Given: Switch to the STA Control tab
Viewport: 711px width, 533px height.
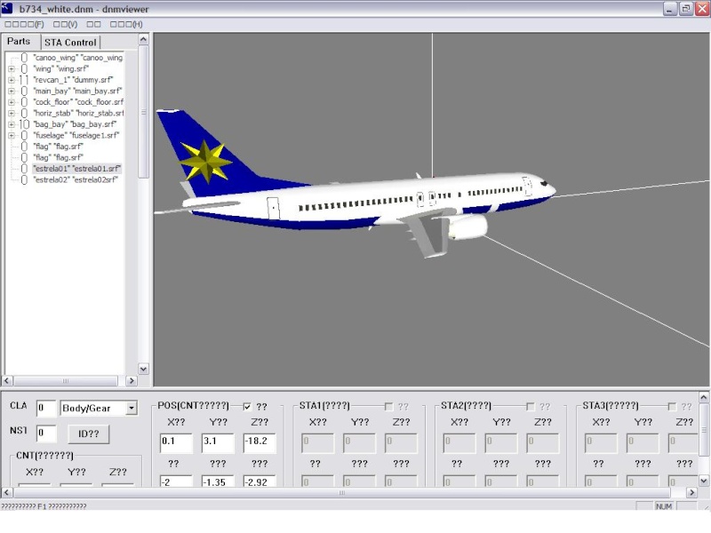Looking at the screenshot, I should pyautogui.click(x=70, y=42).
